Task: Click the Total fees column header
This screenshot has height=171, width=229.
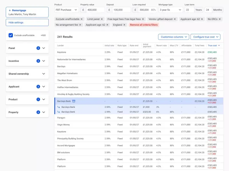Action: 199,45
